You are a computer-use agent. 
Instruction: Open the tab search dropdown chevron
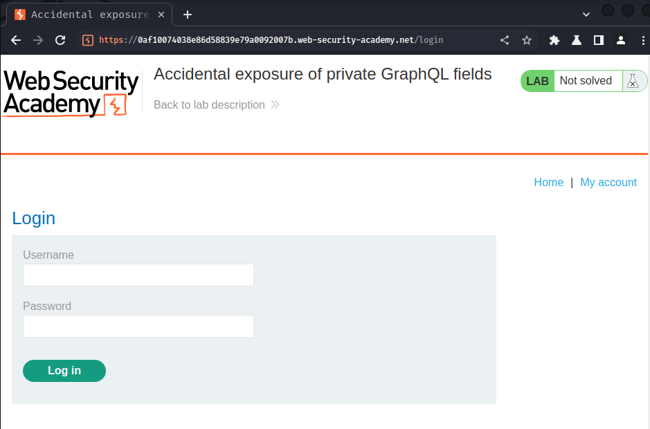click(x=586, y=15)
